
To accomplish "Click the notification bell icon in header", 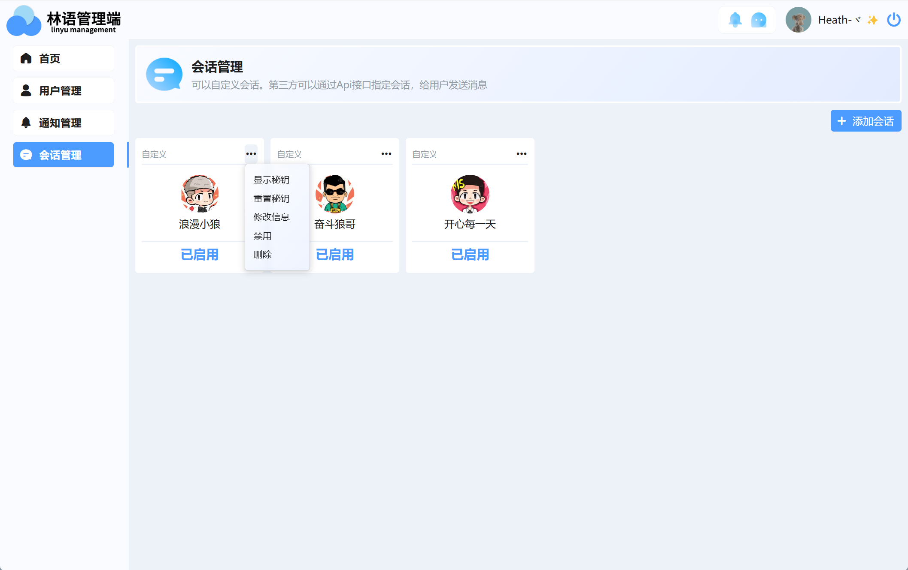I will point(735,20).
